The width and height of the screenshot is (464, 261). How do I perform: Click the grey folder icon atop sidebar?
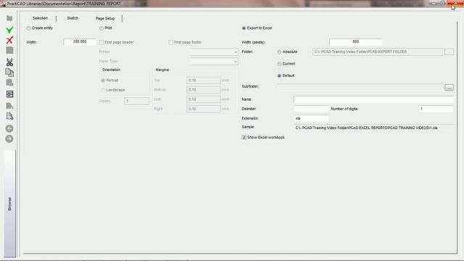tap(9, 18)
